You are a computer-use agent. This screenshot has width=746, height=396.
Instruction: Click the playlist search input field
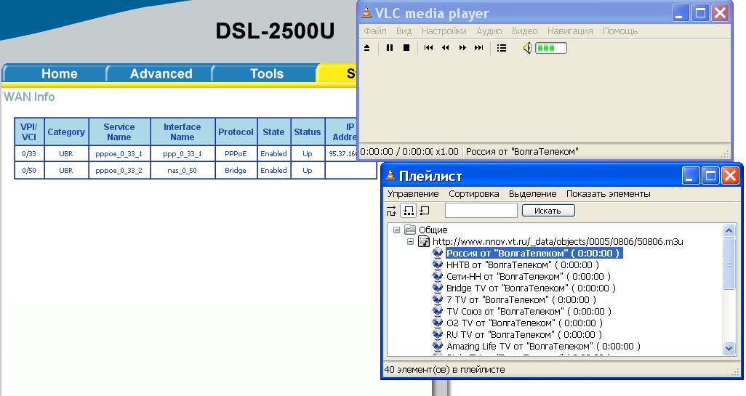pyautogui.click(x=481, y=211)
